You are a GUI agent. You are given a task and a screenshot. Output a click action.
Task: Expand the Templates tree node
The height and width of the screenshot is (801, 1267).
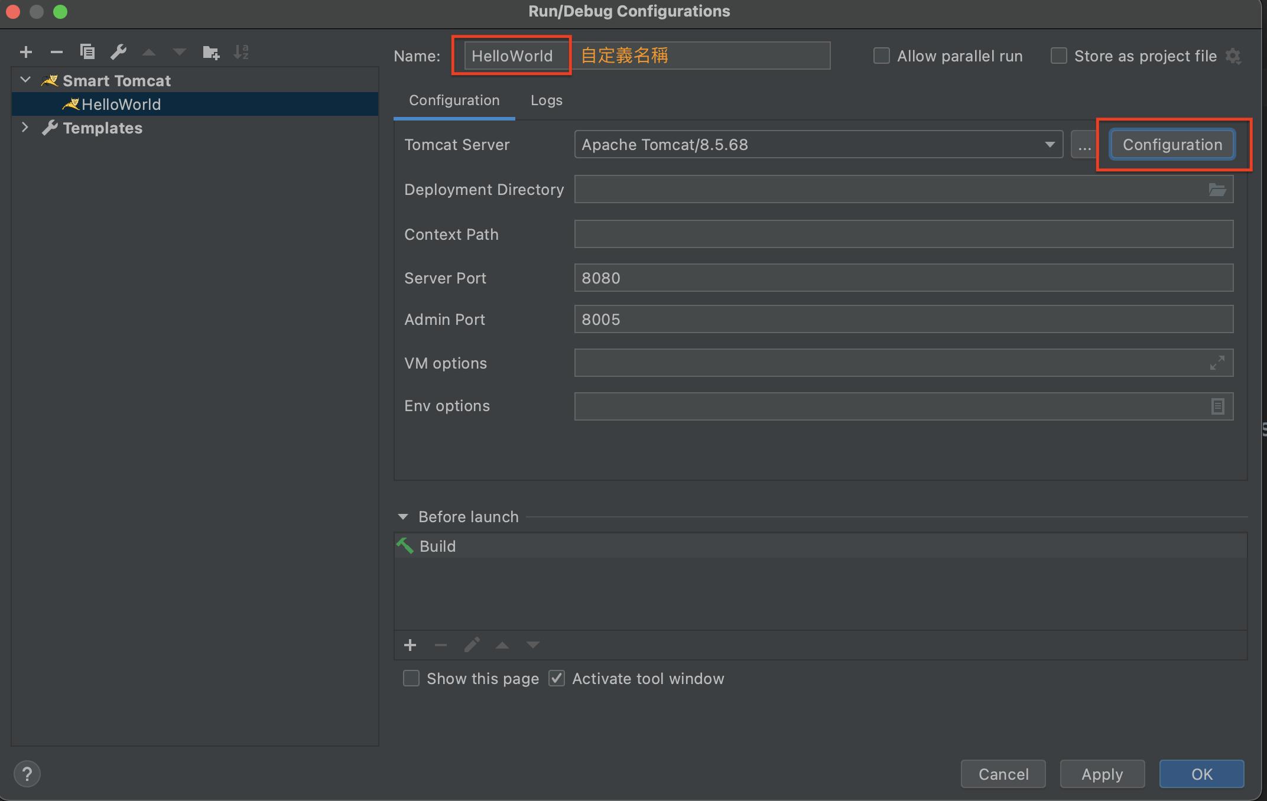click(x=25, y=127)
